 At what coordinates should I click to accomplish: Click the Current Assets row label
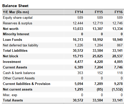coord(15,67)
